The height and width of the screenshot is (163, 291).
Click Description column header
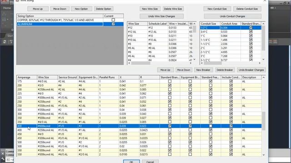[251, 77]
